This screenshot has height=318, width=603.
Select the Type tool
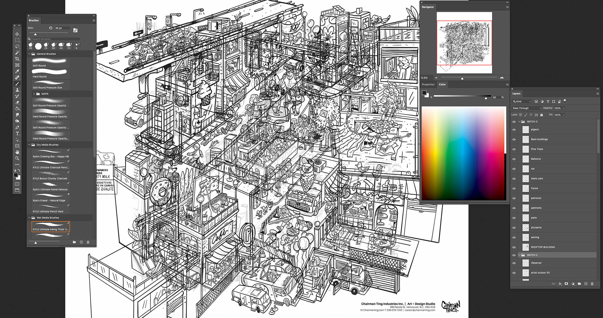point(17,134)
